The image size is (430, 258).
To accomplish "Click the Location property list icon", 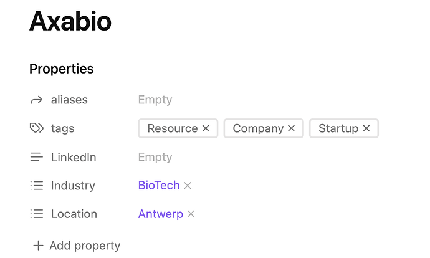I will point(37,214).
